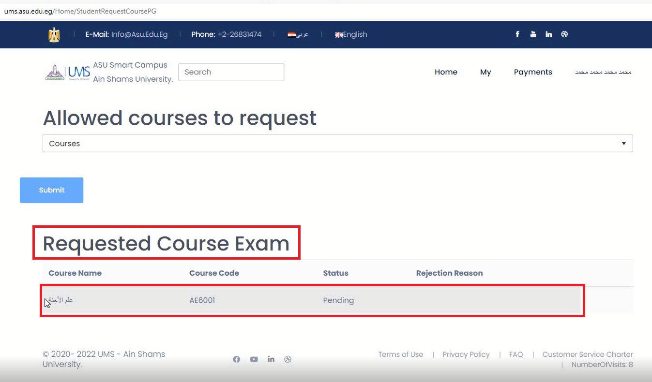Open LinkedIn from the top navigation bar
The height and width of the screenshot is (382, 652).
(x=548, y=34)
